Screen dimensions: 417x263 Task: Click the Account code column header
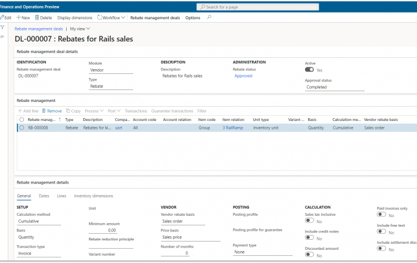pos(144,119)
